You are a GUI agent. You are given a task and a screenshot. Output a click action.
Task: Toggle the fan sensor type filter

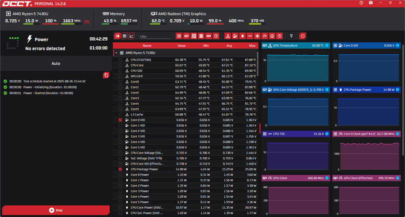tap(257, 36)
